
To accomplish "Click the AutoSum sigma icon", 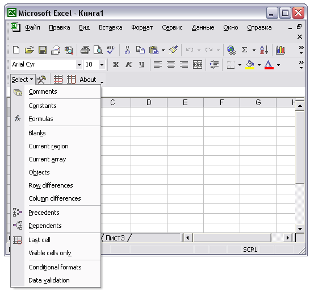I will [x=245, y=50].
